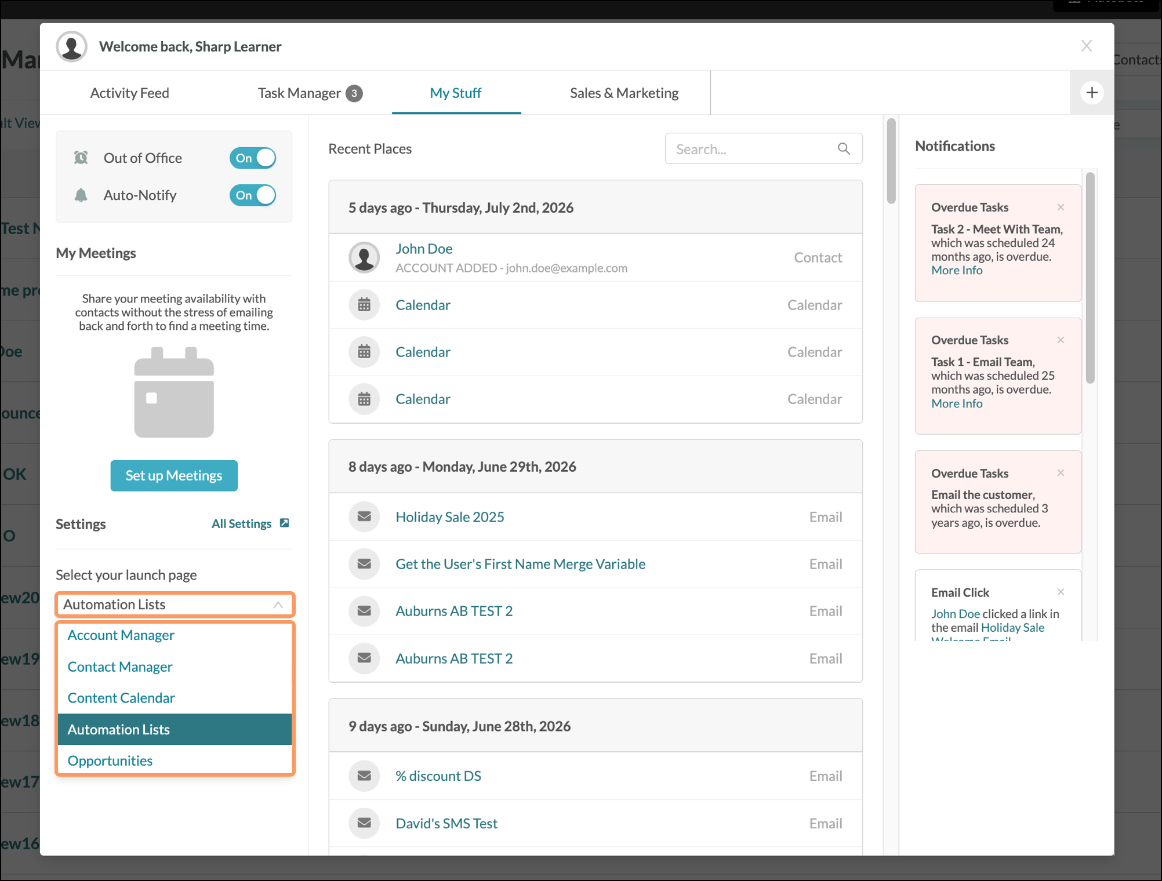Switch to the Activity Feed tab

point(130,93)
